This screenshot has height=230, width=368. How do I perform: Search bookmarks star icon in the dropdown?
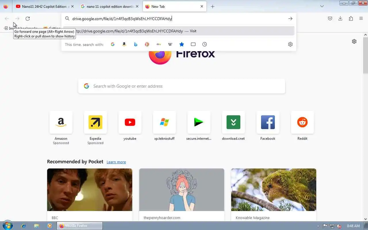[x=182, y=44]
